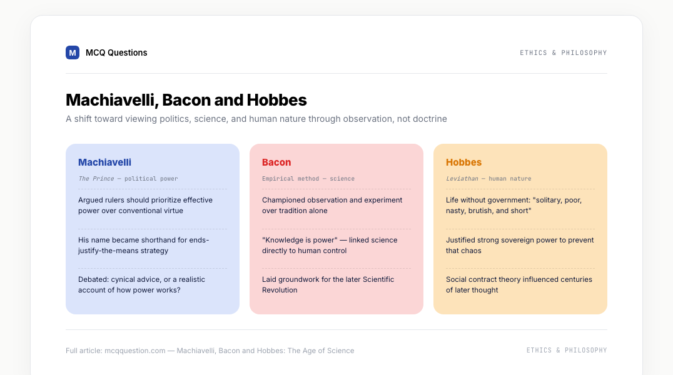Click the Leviathan — human nature subtitle
The width and height of the screenshot is (673, 375).
[488, 179]
